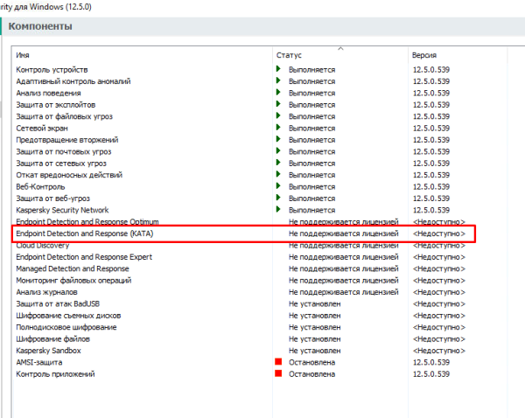The height and width of the screenshot is (418, 525).
Task: Click Не установлен status for Шифрование файлов
Action: pos(315,339)
